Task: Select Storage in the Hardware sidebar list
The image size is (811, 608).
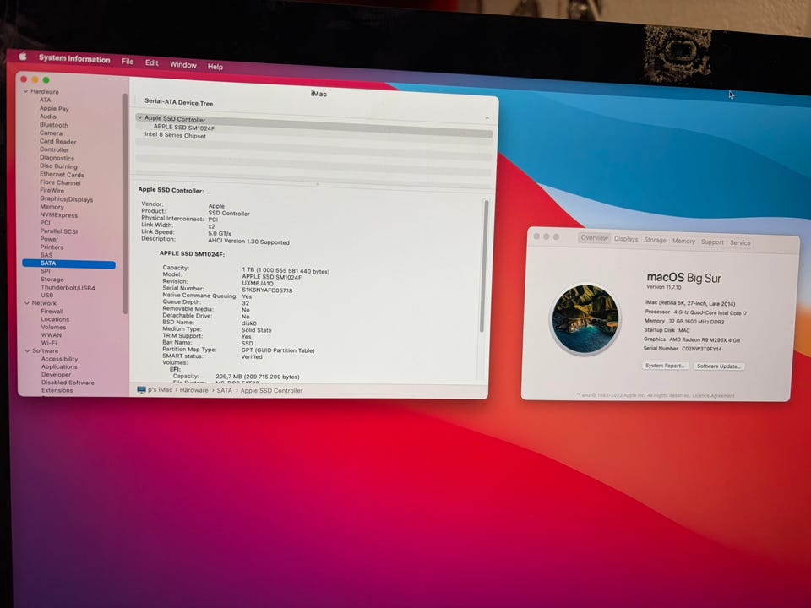Action: [x=52, y=280]
